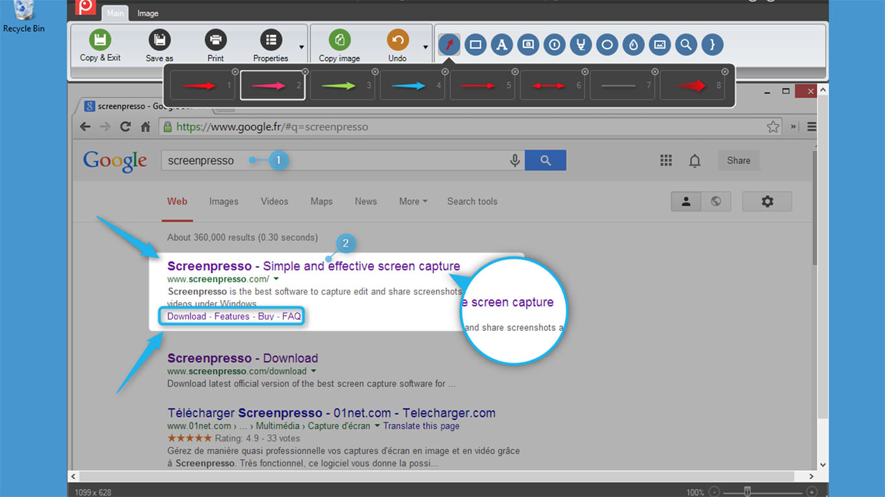
Task: Choose bold red arrow preset 8
Action: pyautogui.click(x=693, y=85)
